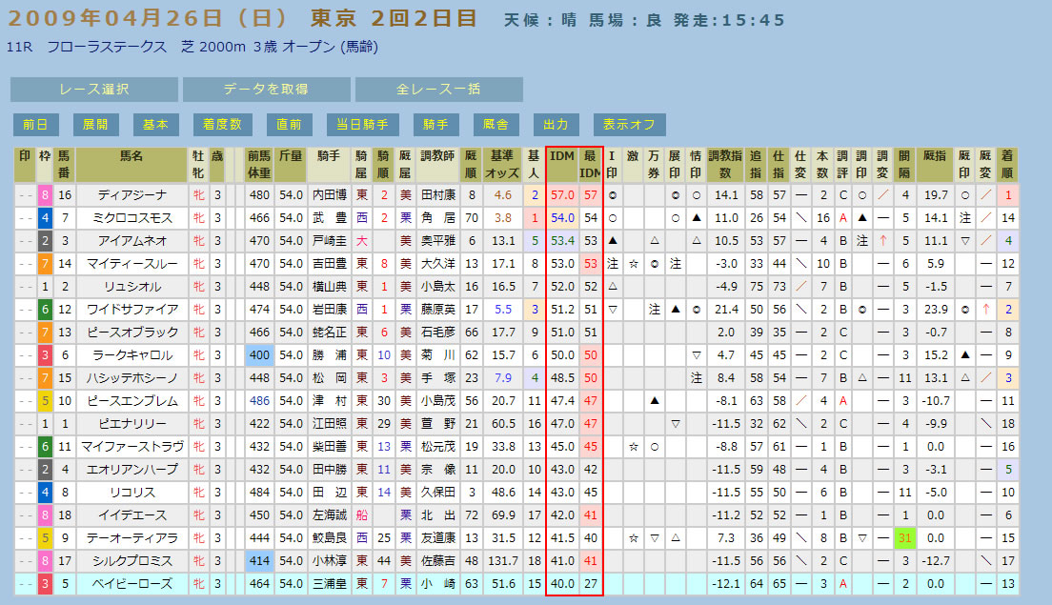Click the 調教師 column header
The height and width of the screenshot is (605, 1052).
pos(437,164)
